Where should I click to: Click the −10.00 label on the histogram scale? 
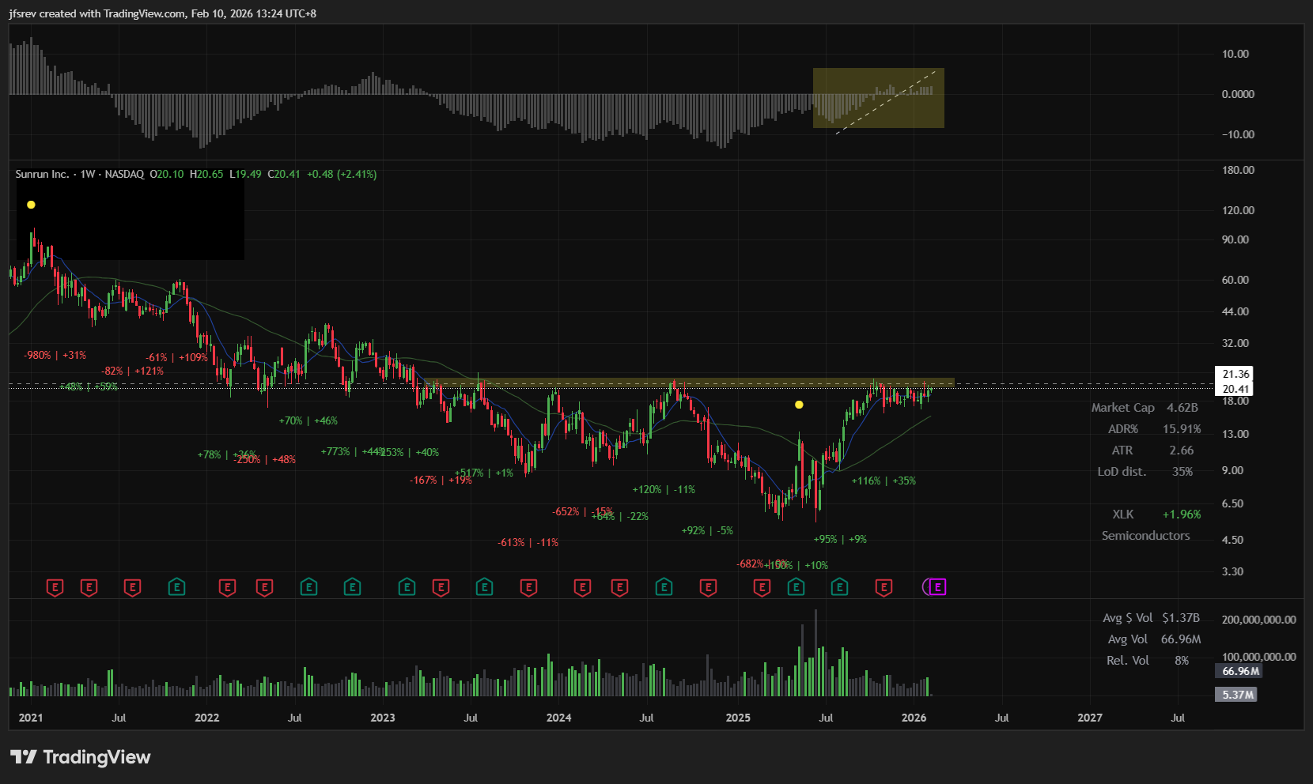pyautogui.click(x=1238, y=134)
